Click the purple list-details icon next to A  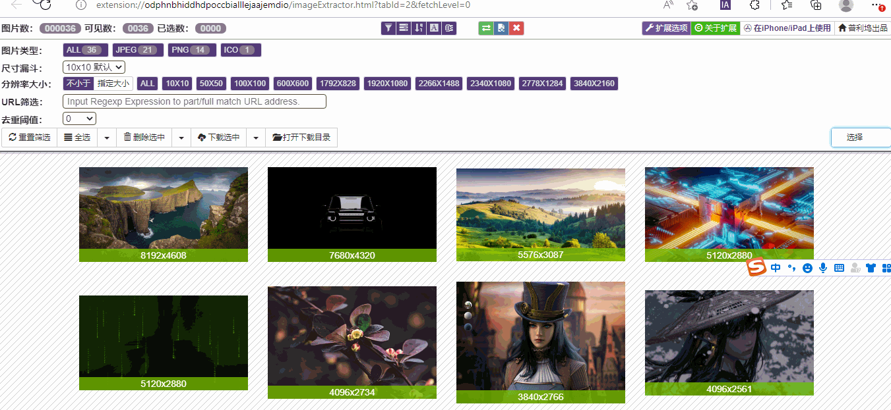click(x=449, y=28)
